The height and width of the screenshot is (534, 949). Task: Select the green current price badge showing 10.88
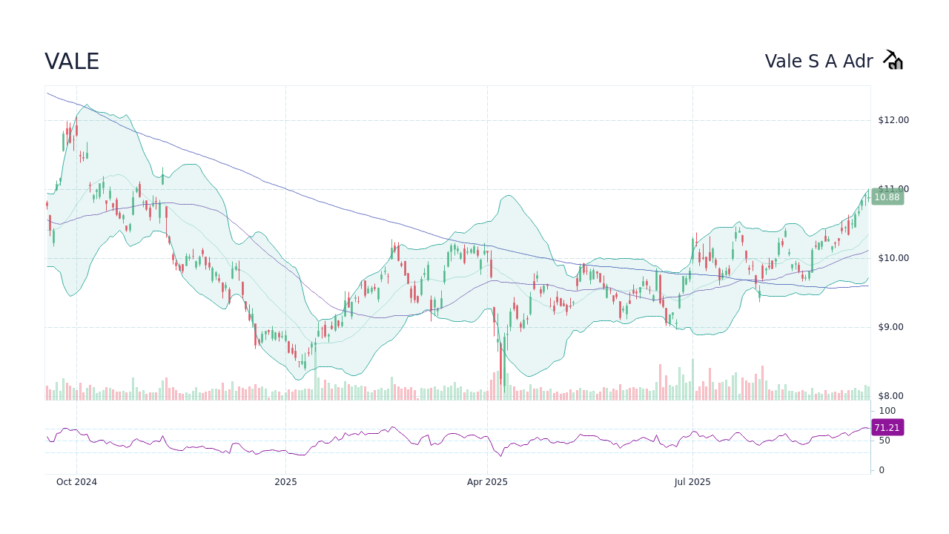887,197
